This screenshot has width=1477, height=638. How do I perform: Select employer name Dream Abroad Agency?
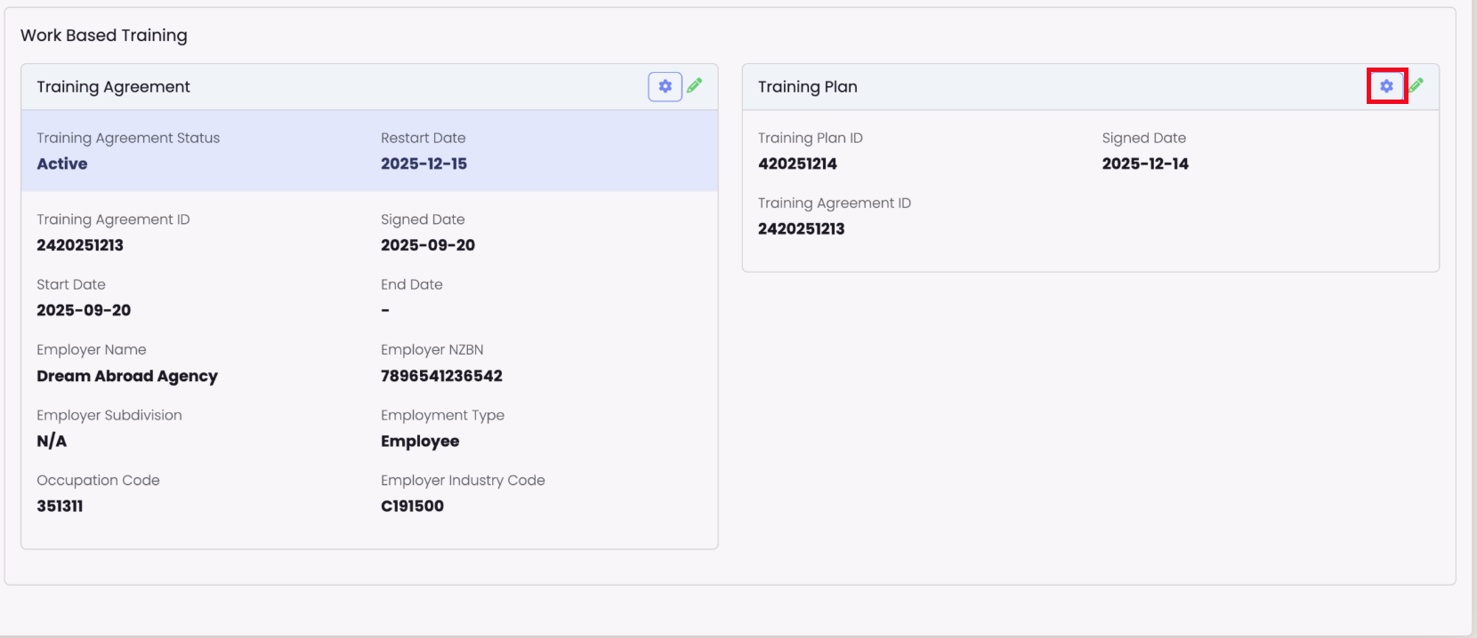coord(127,376)
